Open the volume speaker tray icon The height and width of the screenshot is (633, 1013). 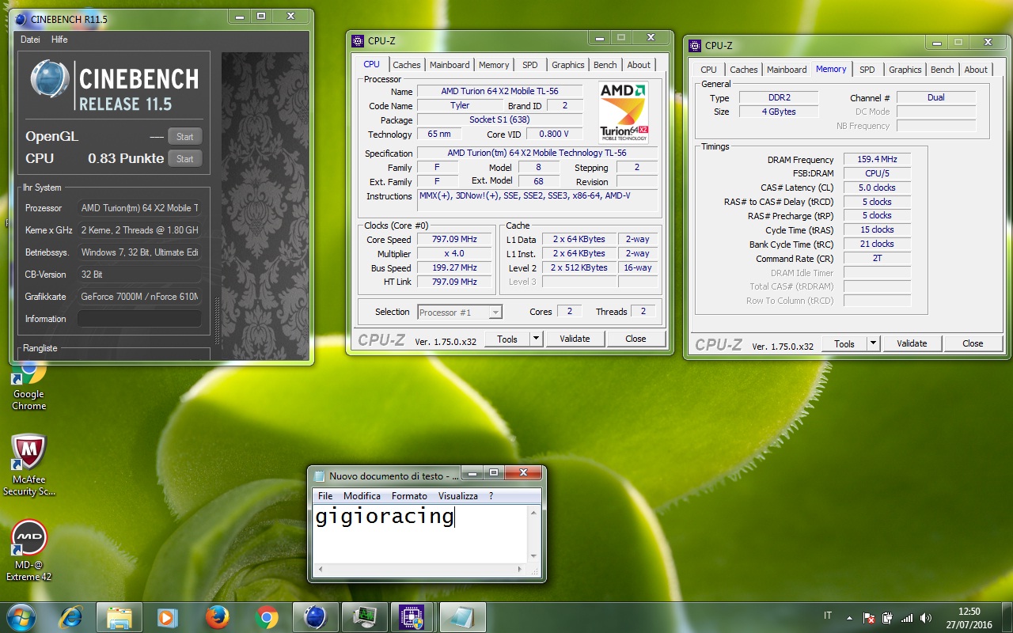point(926,618)
